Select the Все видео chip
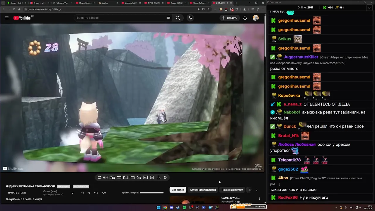The image size is (375, 211). [x=178, y=190]
